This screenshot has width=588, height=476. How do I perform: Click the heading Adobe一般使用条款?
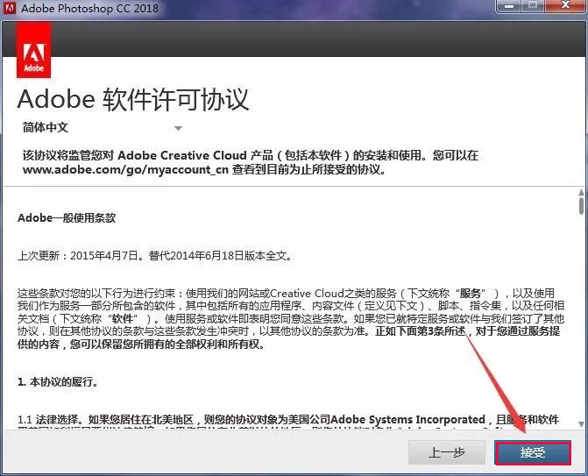[x=67, y=218]
